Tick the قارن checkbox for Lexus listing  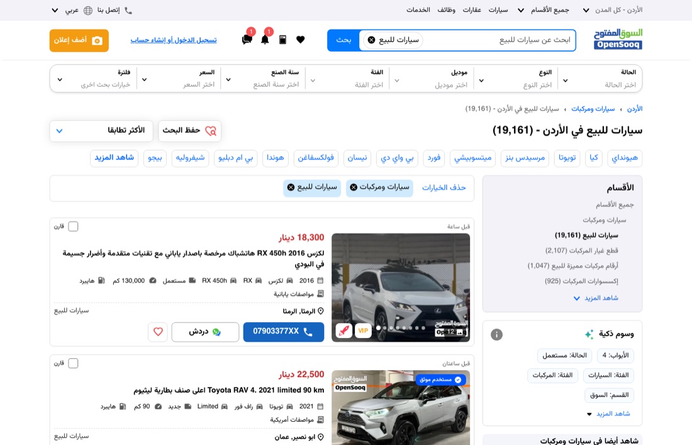[x=73, y=227]
